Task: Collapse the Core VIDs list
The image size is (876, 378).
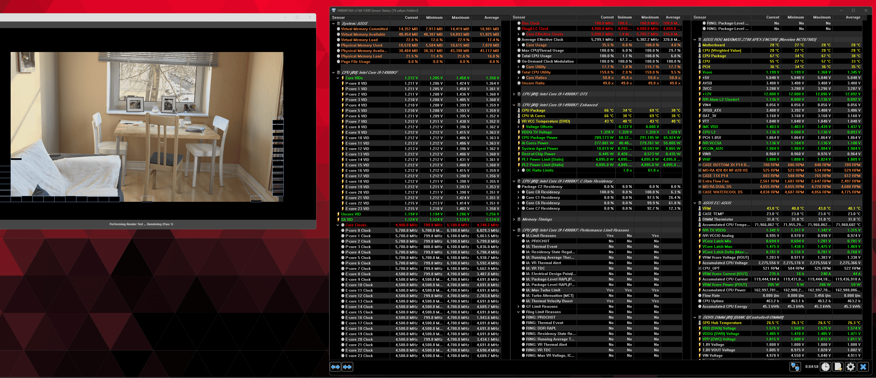Action: 338,78
